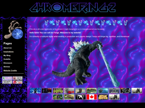
Task: Click the large Godzilla figure image
Action: tap(86, 63)
